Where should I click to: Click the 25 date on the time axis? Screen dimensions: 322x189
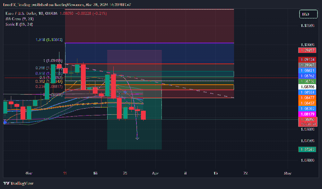click(x=125, y=173)
